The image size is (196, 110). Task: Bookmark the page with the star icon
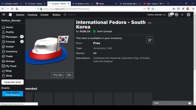[x=153, y=9]
